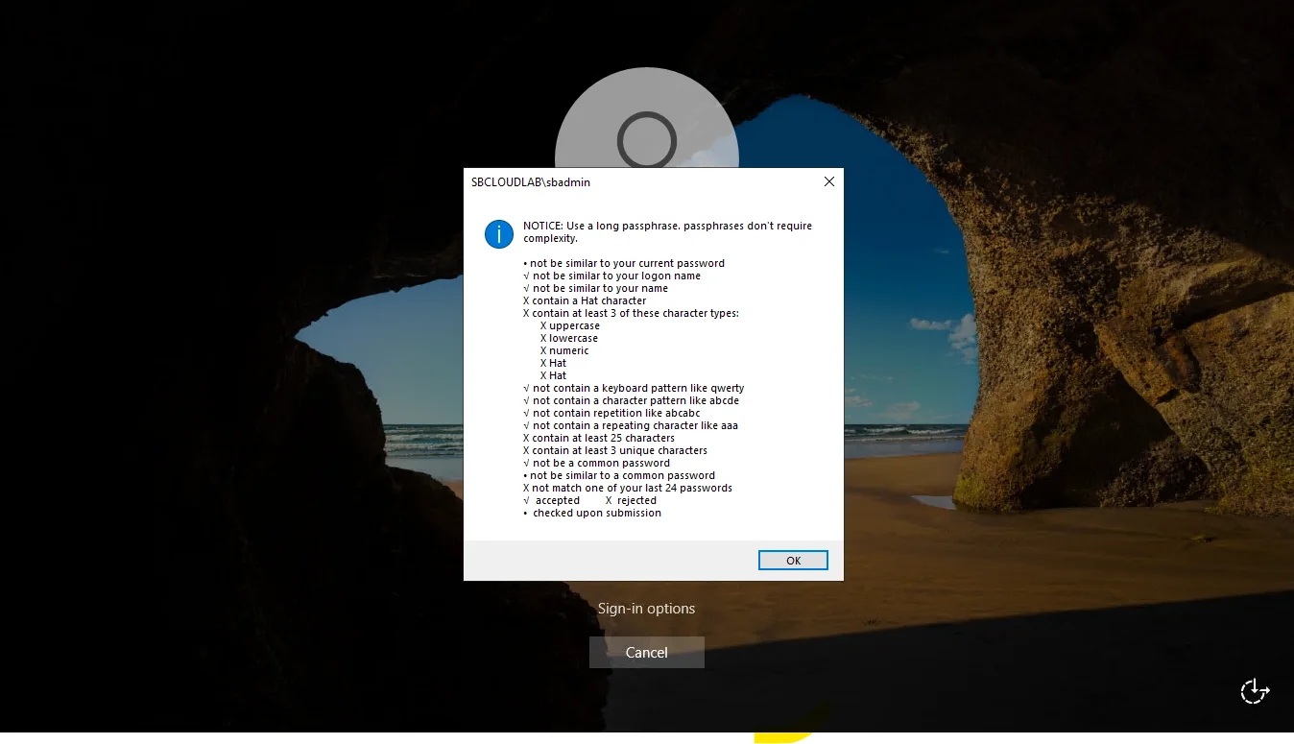Open Sign-in options on lock screen
This screenshot has height=744, width=1294.
(x=646, y=609)
